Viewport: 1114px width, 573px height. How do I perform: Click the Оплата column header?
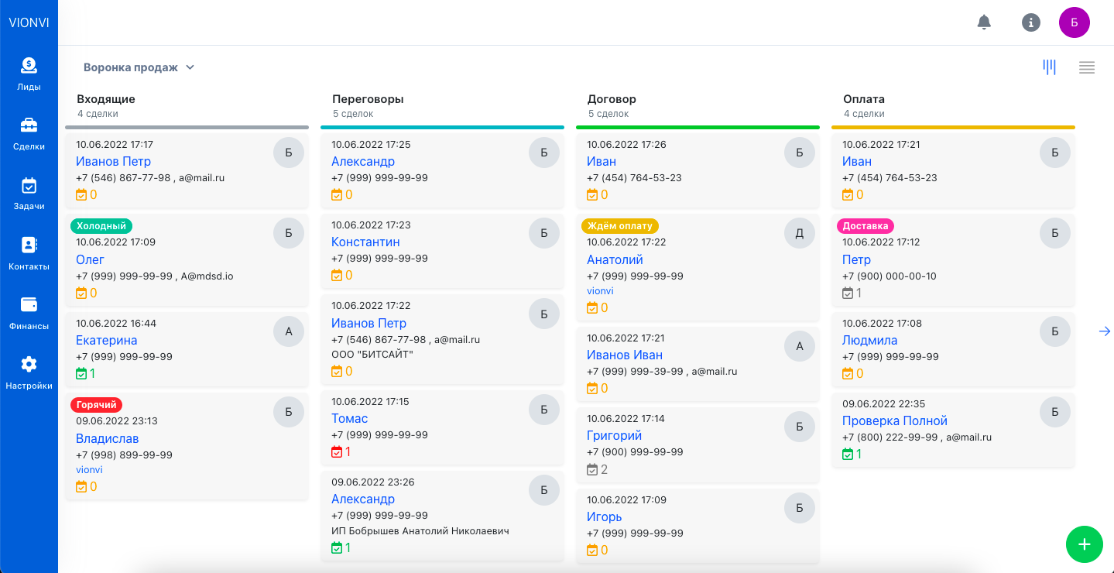[x=864, y=99]
